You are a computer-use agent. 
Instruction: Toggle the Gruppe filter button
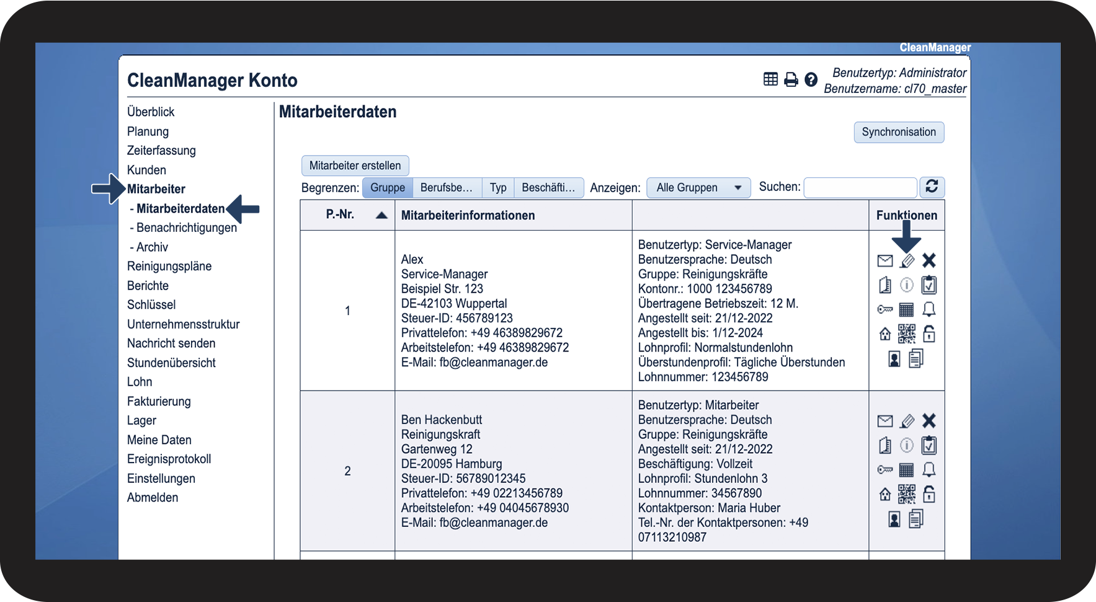coord(387,188)
